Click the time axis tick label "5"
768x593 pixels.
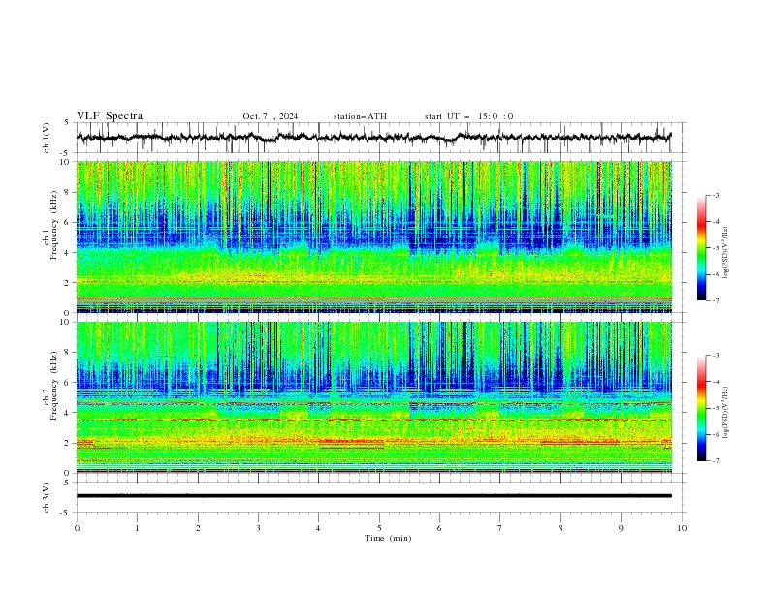pyautogui.click(x=379, y=528)
